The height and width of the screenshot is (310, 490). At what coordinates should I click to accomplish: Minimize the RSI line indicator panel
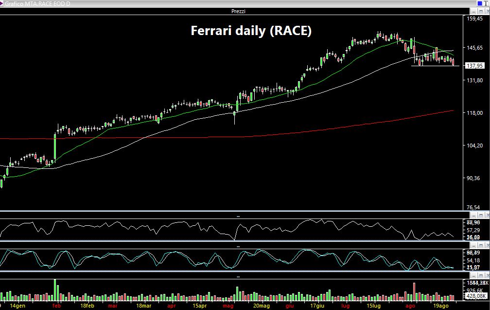[x=474, y=215]
